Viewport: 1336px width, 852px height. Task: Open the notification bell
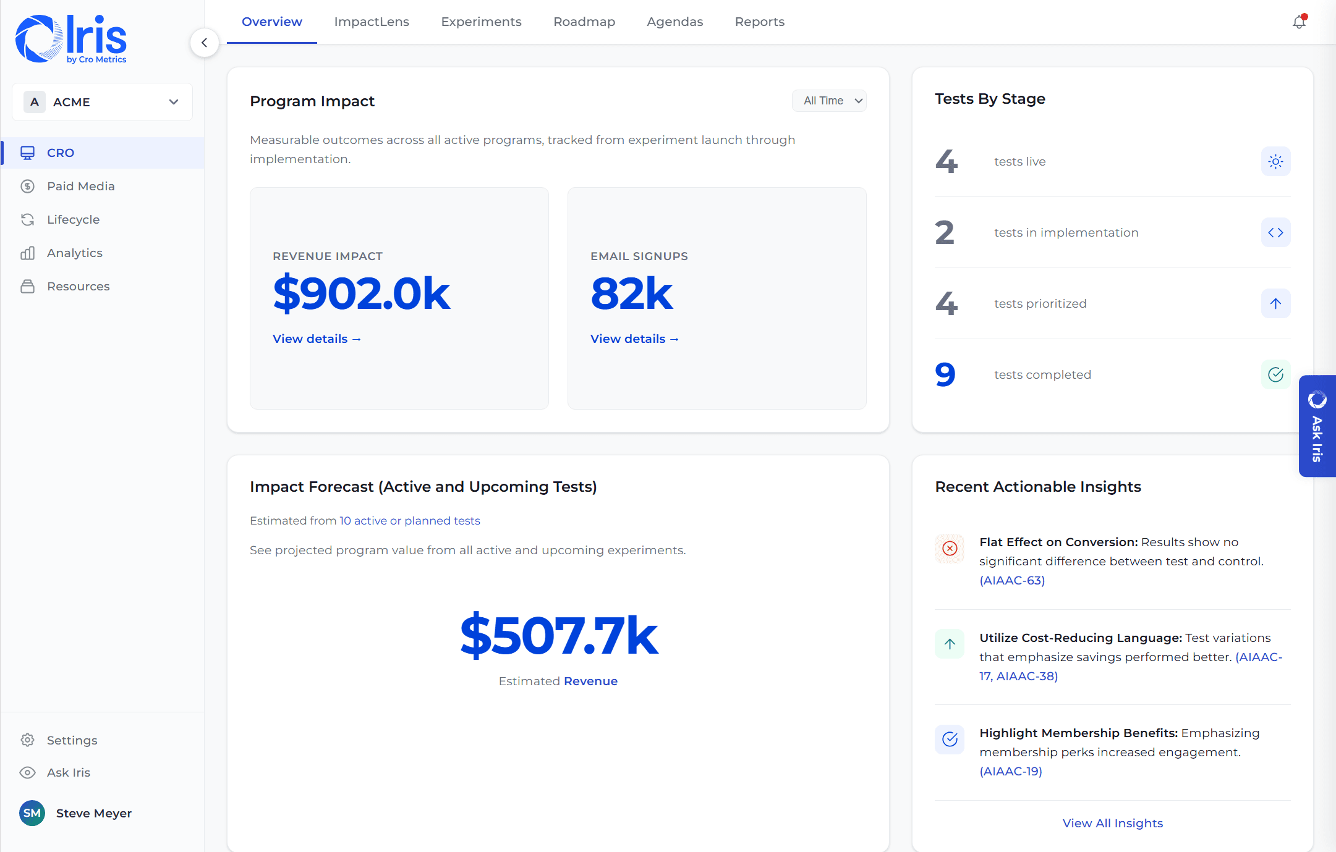tap(1298, 22)
